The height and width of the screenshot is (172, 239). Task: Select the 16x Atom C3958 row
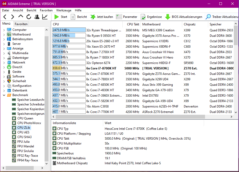[143, 106]
